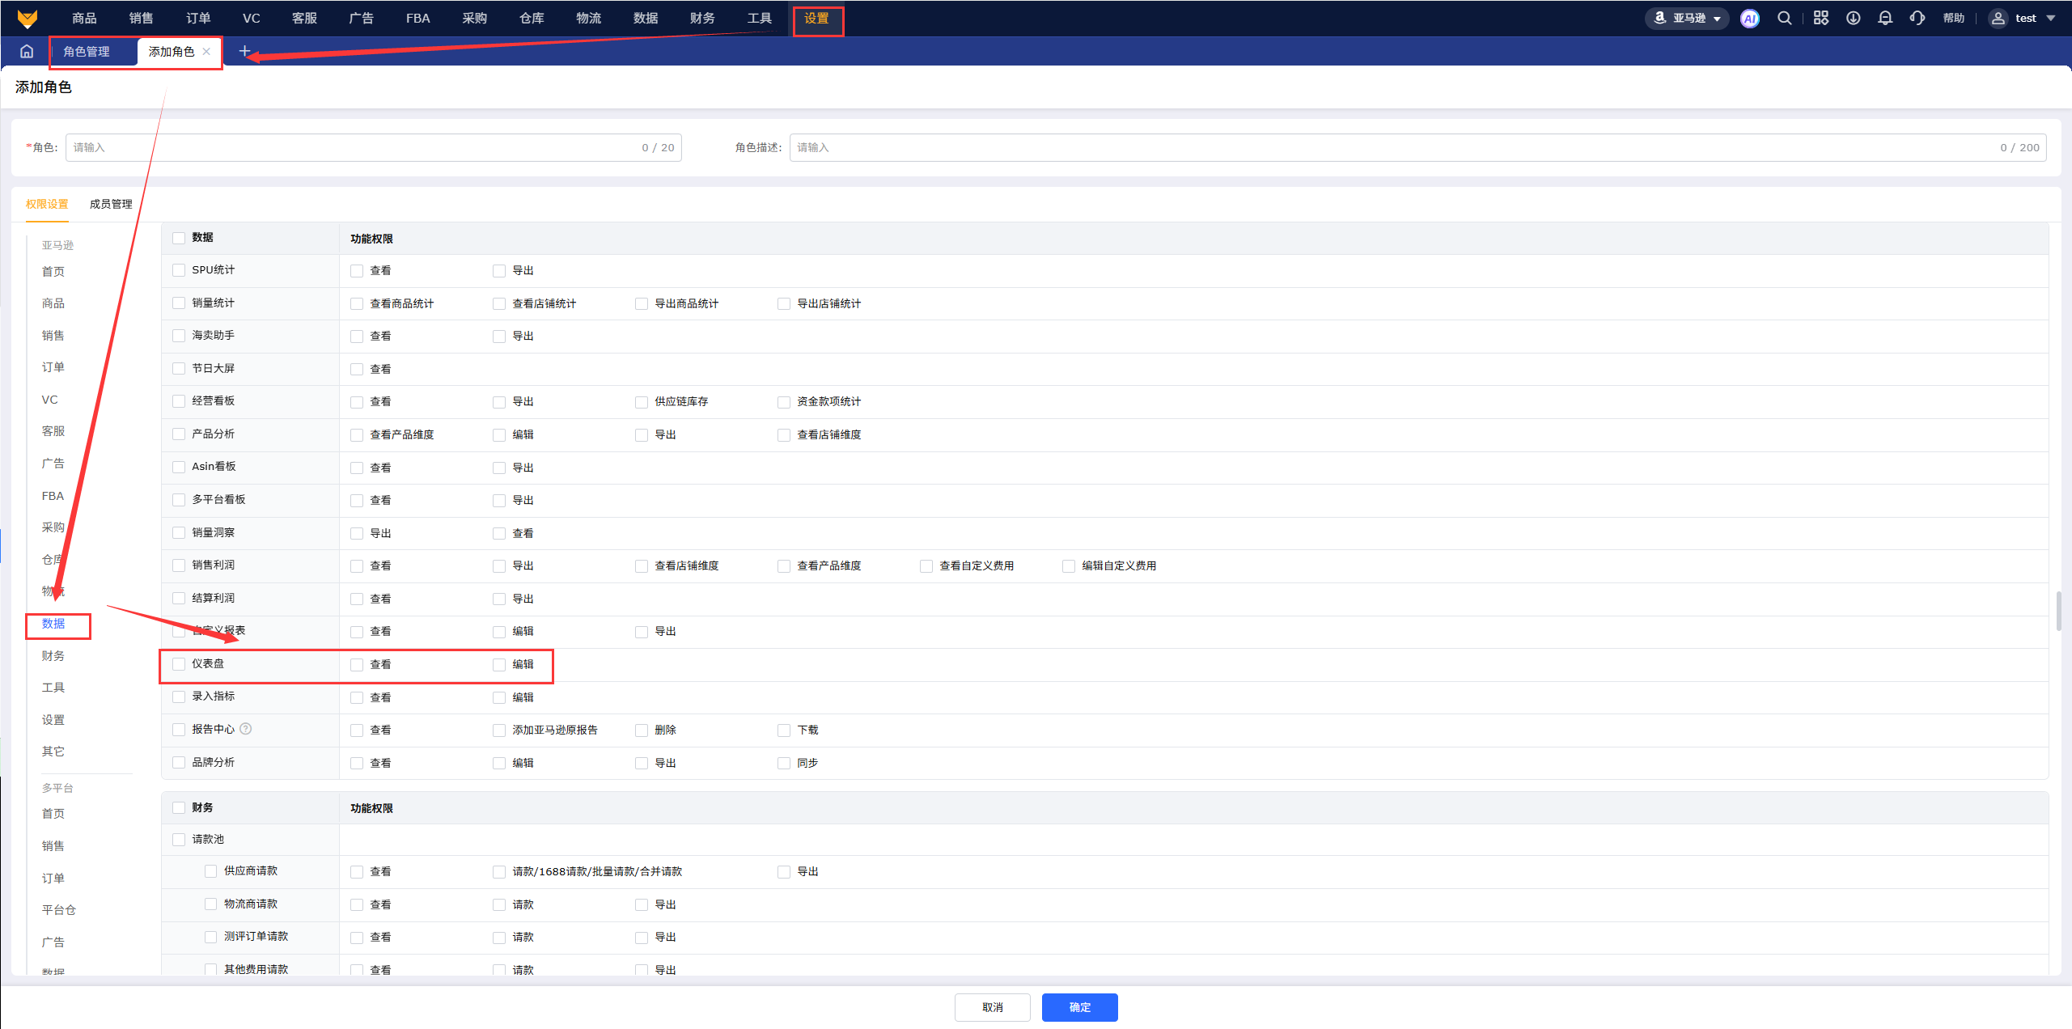Switch to the 成员管理 tab
2072x1029 pixels.
click(111, 204)
